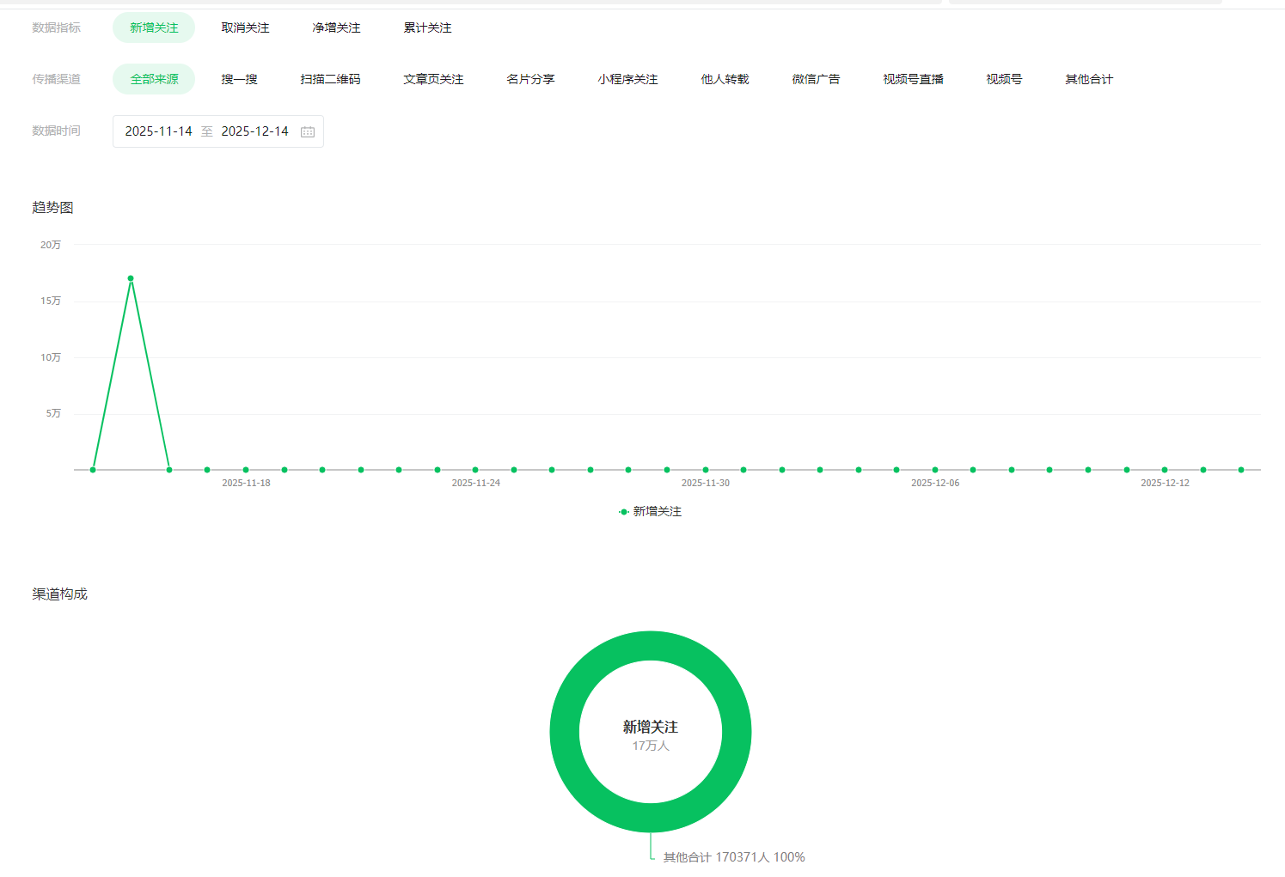
Task: Filter by 他人转载 channel
Action: click(x=725, y=79)
